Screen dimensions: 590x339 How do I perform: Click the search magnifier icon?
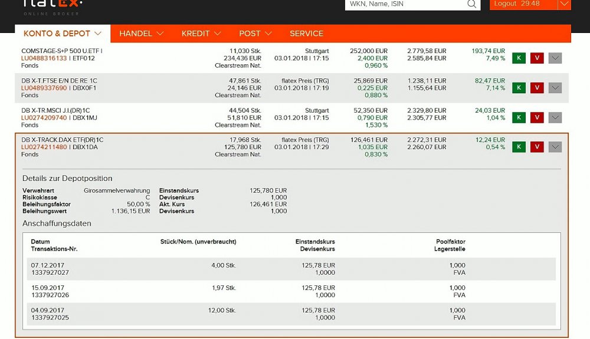click(471, 4)
